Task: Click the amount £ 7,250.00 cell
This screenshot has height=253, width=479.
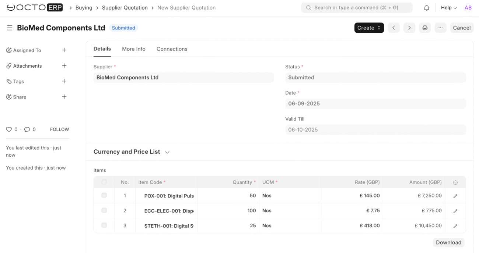Action: [414, 196]
